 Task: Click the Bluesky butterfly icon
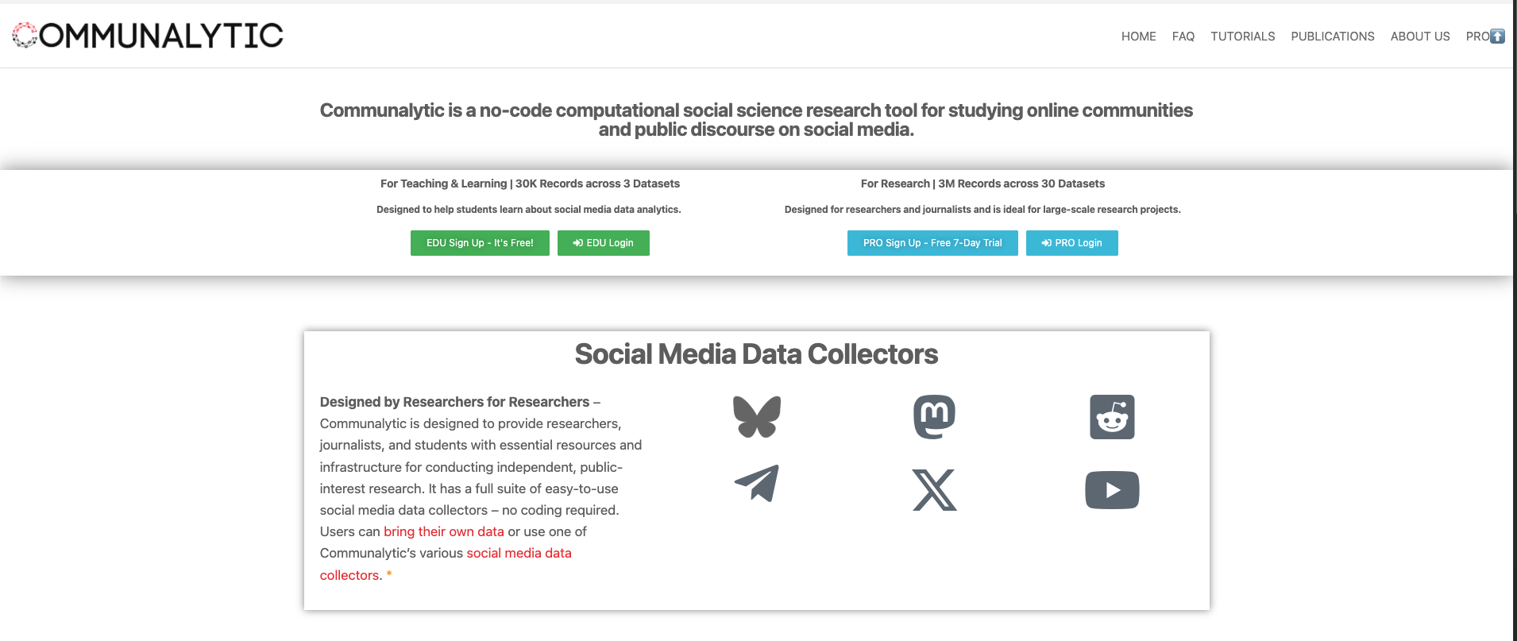[756, 417]
